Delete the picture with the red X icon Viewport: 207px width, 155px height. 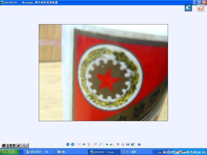pyautogui.click(x=118, y=144)
